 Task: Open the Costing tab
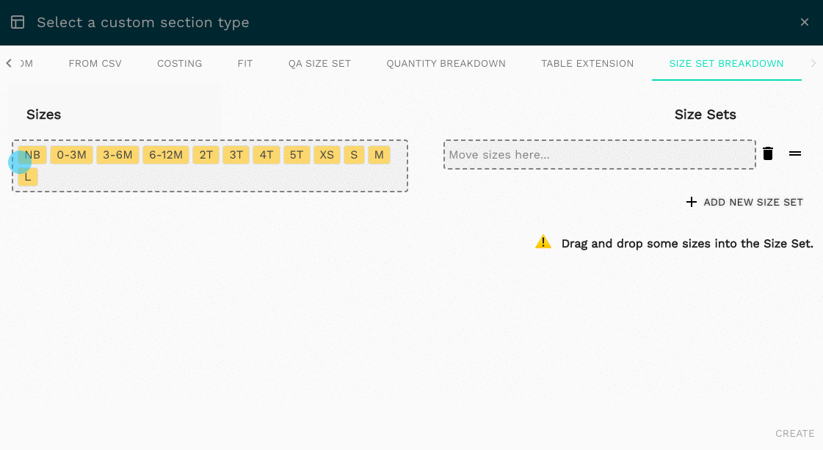coord(179,64)
